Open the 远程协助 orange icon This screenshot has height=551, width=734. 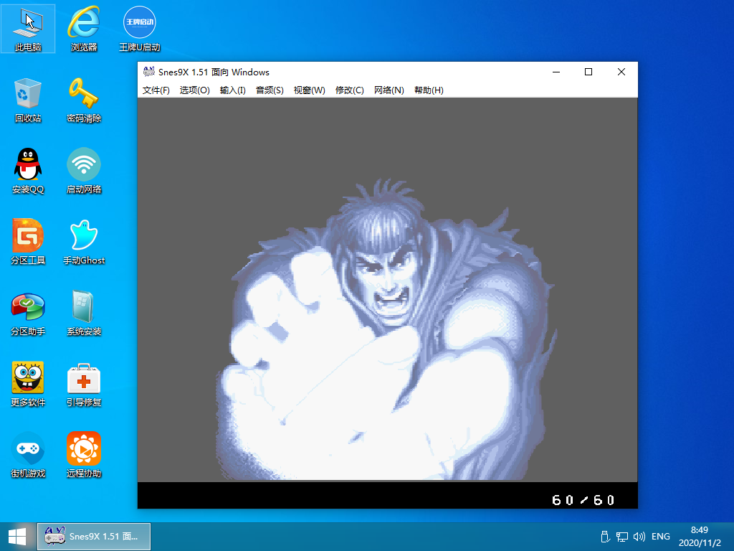pyautogui.click(x=84, y=454)
